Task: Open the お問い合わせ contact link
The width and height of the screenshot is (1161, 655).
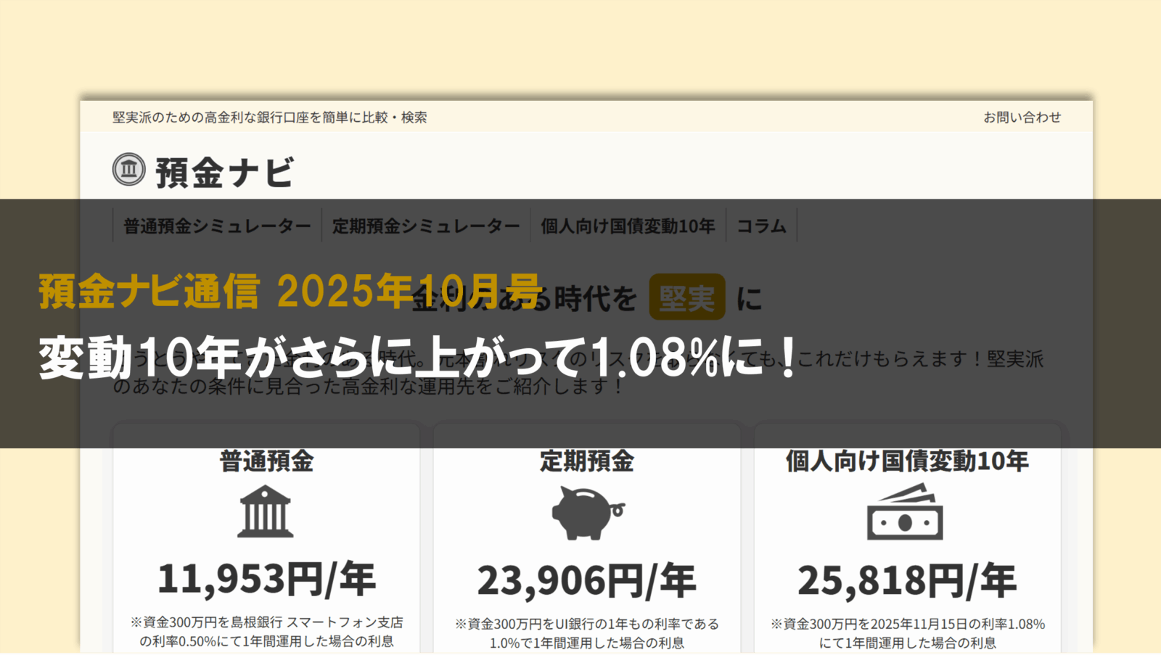Action: [1022, 118]
